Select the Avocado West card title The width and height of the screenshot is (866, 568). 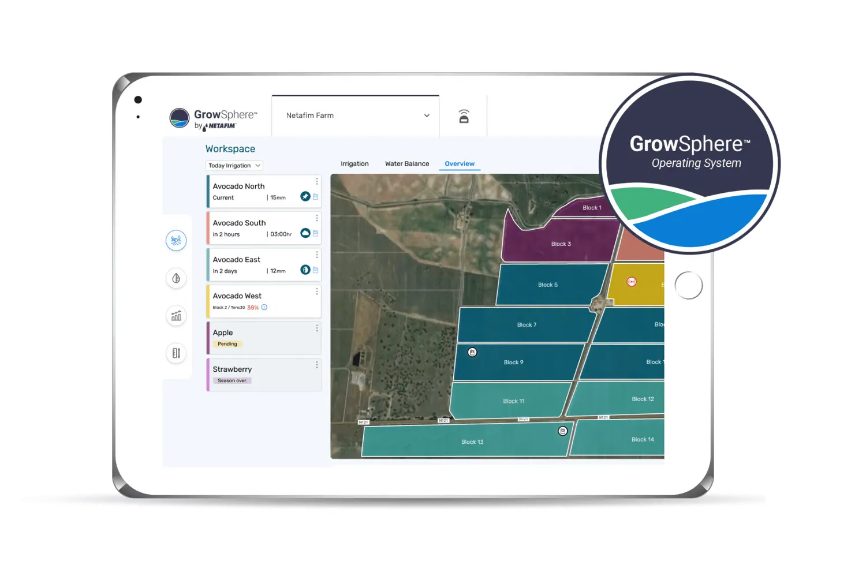pyautogui.click(x=237, y=296)
